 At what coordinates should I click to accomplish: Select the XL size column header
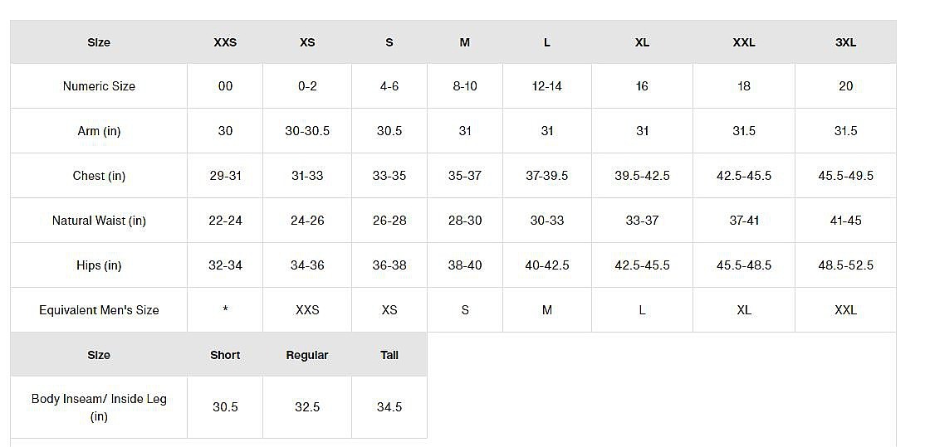[x=642, y=42]
